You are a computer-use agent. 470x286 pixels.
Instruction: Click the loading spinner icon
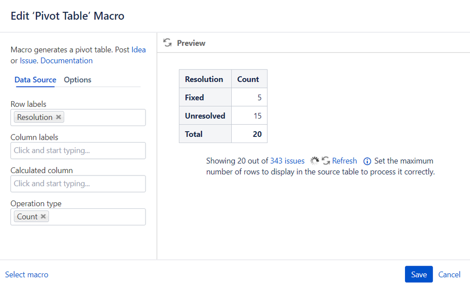click(315, 161)
